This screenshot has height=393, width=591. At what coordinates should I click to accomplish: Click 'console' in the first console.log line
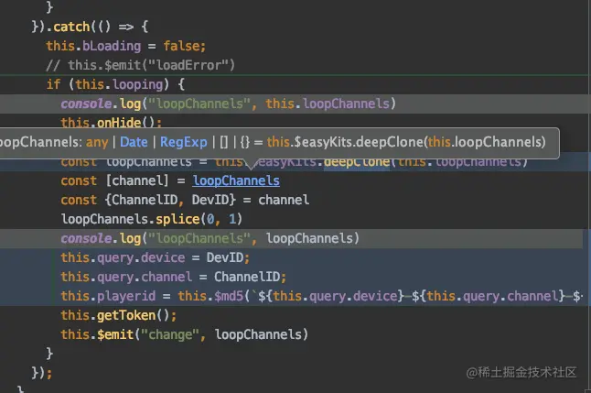[x=86, y=104]
